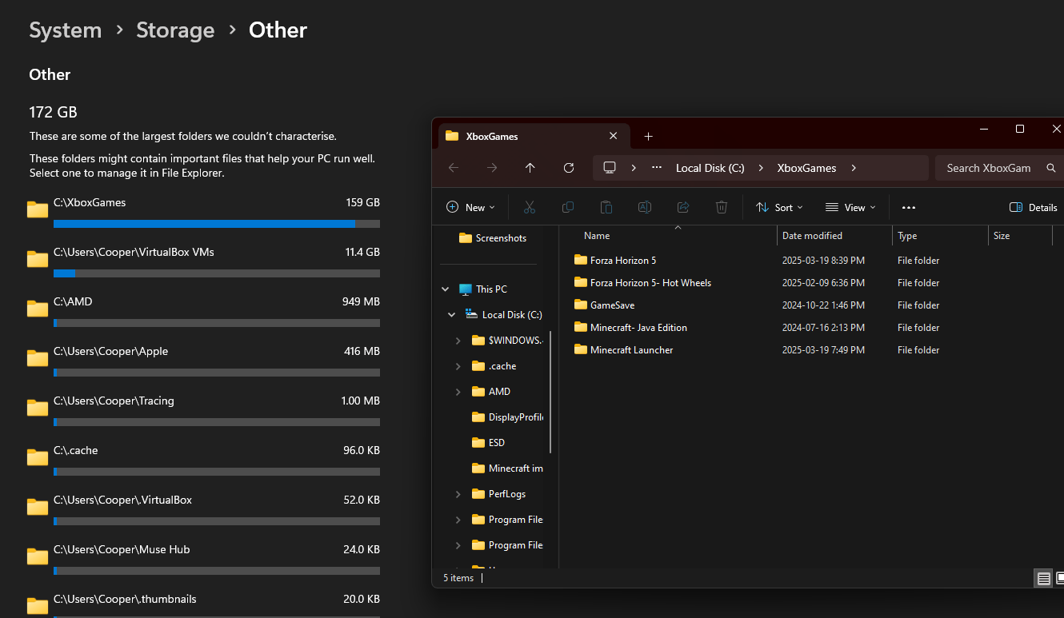The width and height of the screenshot is (1064, 618).
Task: Open the New dropdown menu
Action: click(x=470, y=207)
